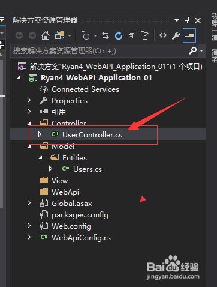Screen dimensions: 217x287
Task: Click the 引用 references icon
Action: [x=44, y=112]
